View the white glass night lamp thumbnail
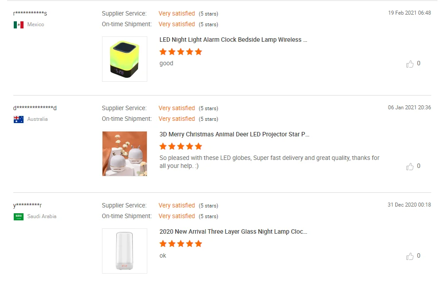 click(x=125, y=251)
